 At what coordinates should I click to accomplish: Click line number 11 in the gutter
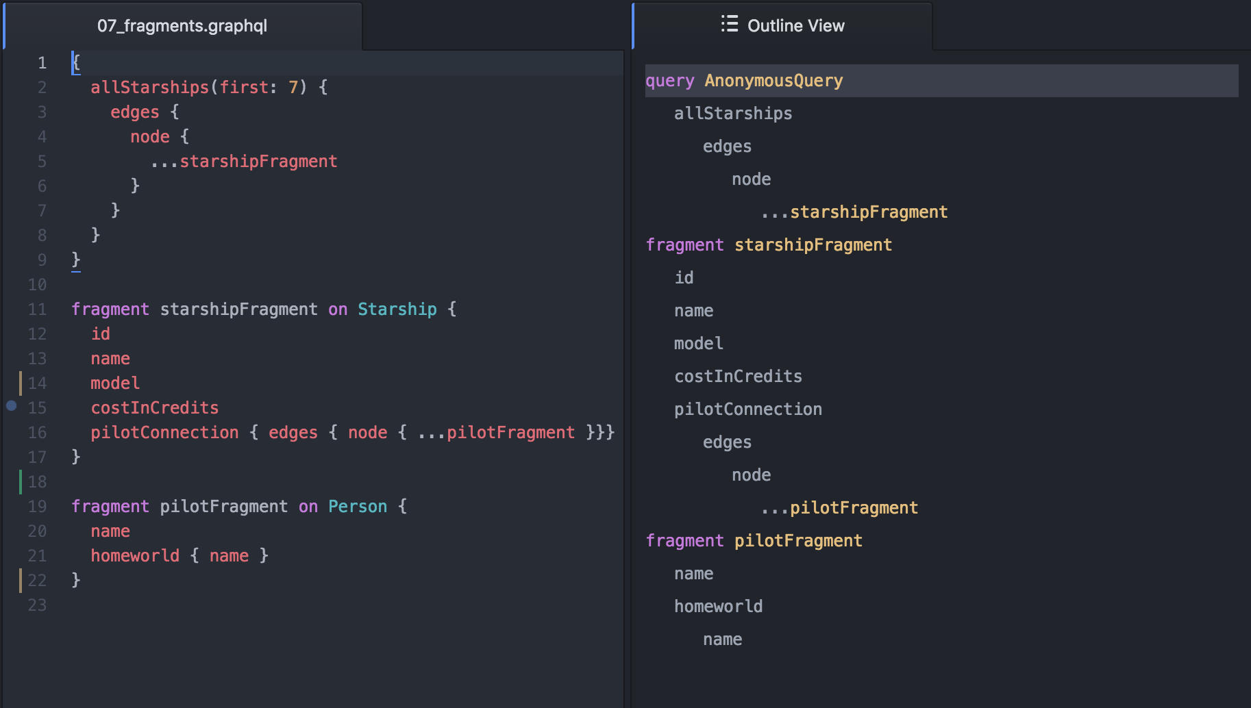37,309
